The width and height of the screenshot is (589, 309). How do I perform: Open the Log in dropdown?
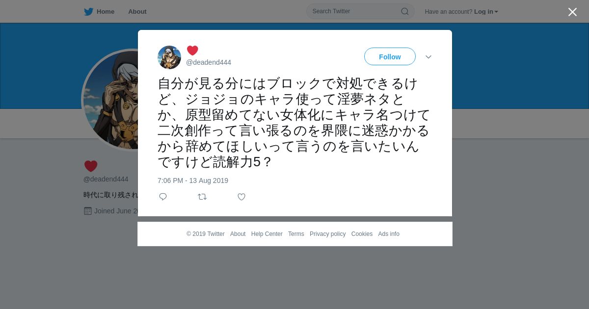pyautogui.click(x=486, y=12)
